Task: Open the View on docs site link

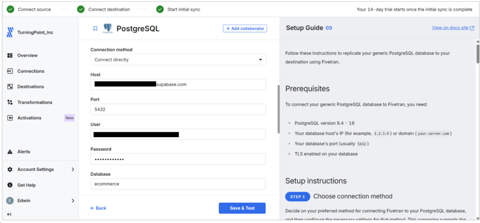Action: [450, 28]
